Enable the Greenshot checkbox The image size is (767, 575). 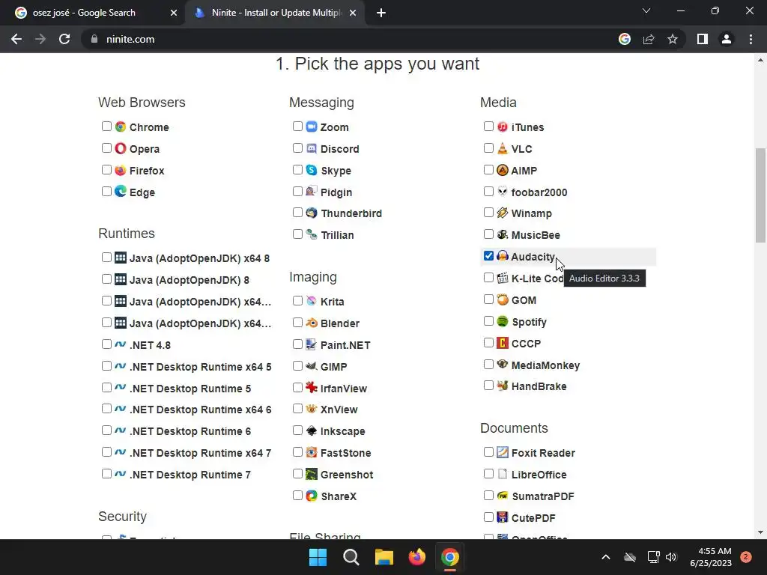[x=297, y=474]
